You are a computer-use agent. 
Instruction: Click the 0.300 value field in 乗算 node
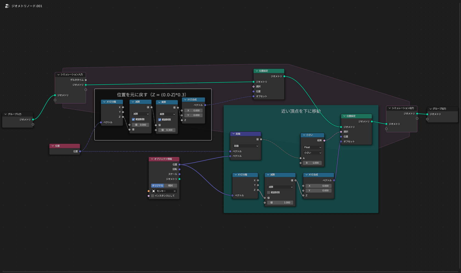click(x=167, y=130)
